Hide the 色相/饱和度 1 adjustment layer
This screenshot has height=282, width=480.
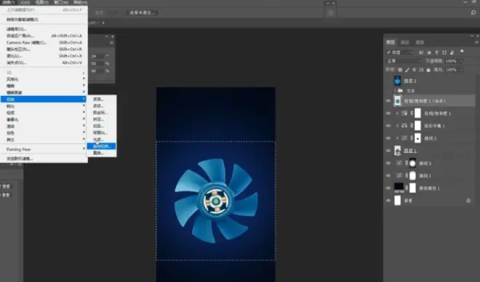[x=388, y=113]
